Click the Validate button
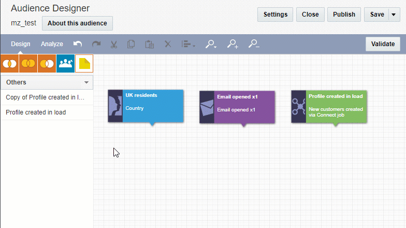 click(x=383, y=44)
